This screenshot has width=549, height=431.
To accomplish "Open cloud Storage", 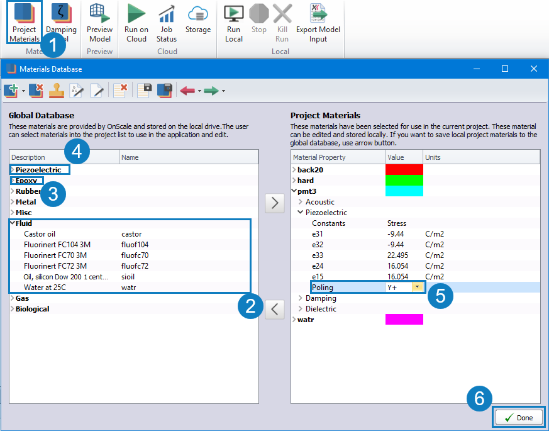I will 198,19.
